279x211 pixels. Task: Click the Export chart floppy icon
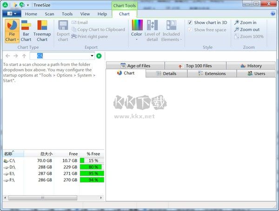pos(63,25)
